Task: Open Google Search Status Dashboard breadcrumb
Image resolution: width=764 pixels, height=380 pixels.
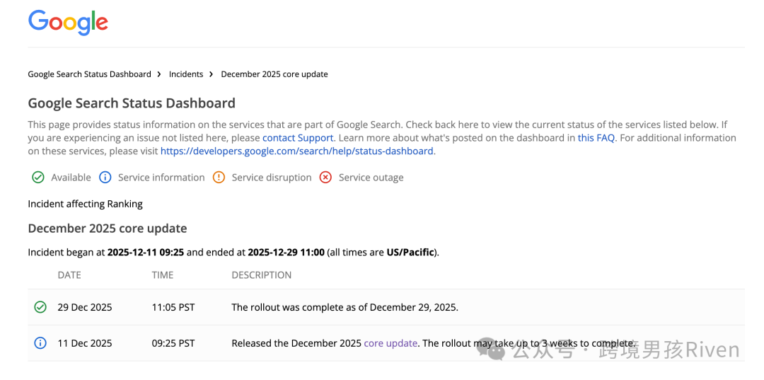Action: pos(90,74)
